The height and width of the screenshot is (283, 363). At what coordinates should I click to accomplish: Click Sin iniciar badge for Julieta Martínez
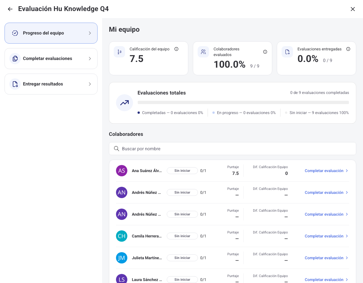point(182,258)
